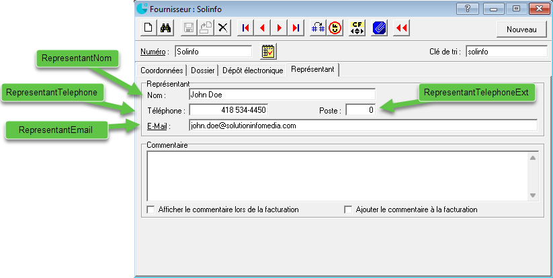Click the red double left arrows icon
This screenshot has width=553, height=278.
pos(402,28)
